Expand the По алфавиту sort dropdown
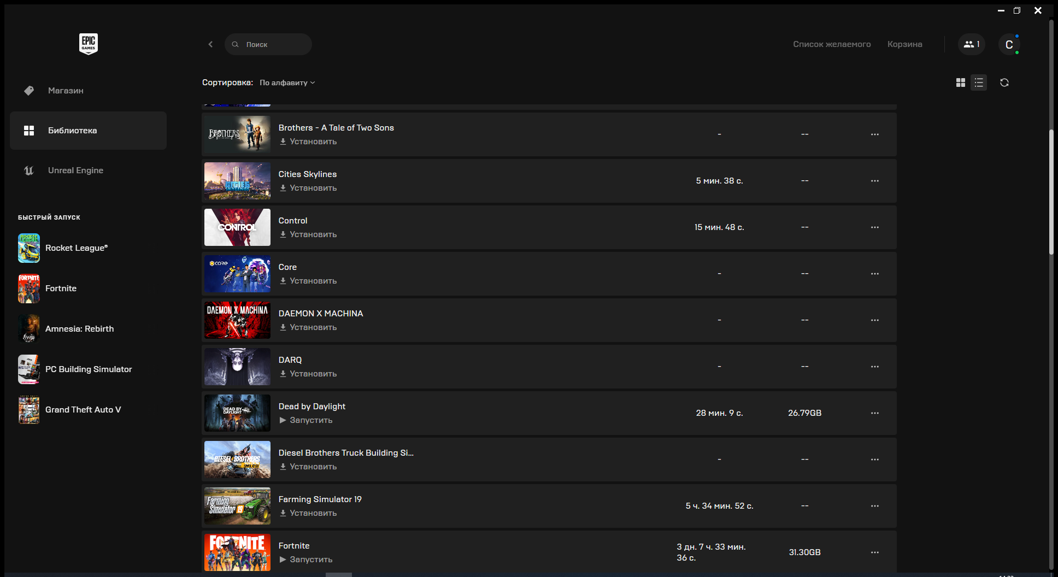Image resolution: width=1058 pixels, height=577 pixels. pos(287,83)
